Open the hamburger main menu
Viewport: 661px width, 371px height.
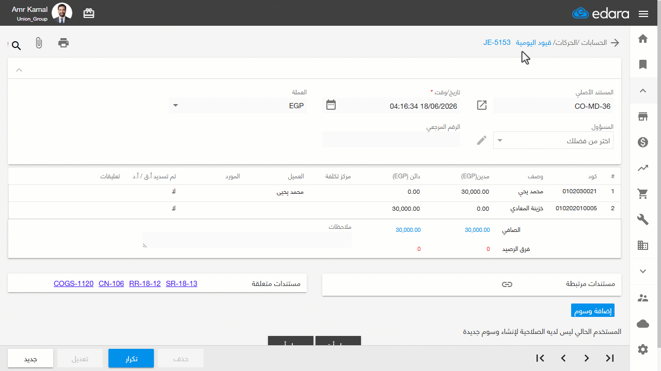click(x=643, y=14)
